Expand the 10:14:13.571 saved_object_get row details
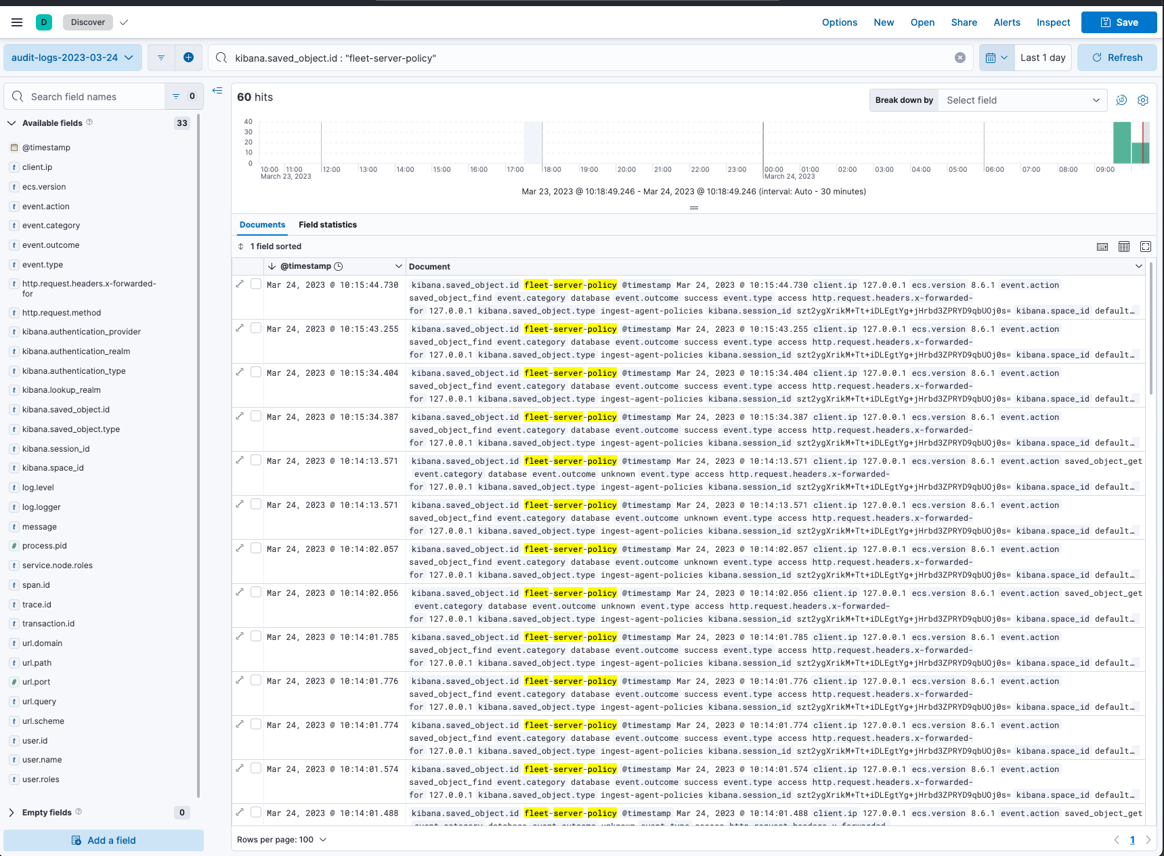 click(240, 460)
